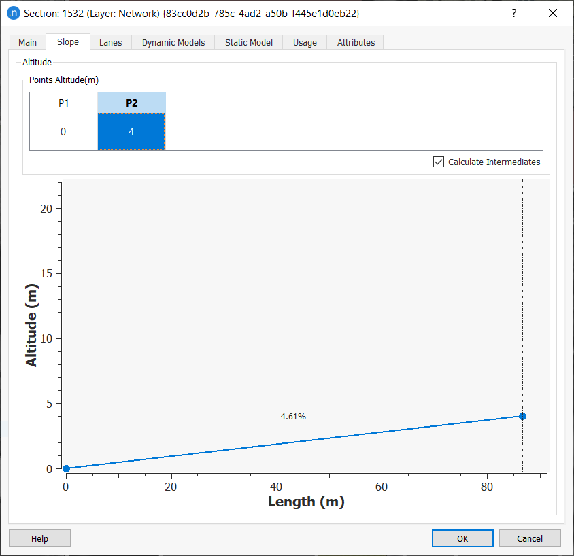Switch to the Attributes tab
Viewport: 574px width, 556px height.
[x=356, y=42]
